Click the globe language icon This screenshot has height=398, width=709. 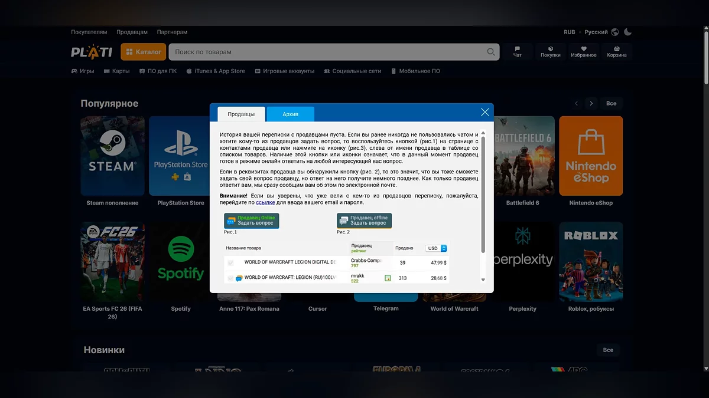pos(615,32)
